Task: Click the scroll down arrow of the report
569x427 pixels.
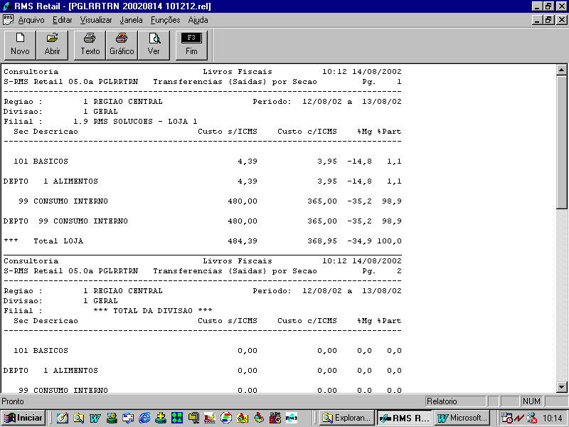Action: click(561, 387)
